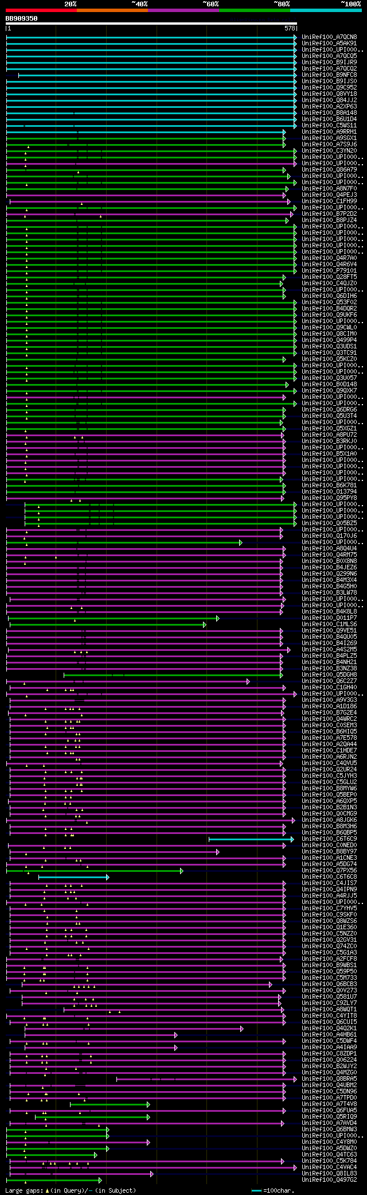Select label UniRef100_C5WS11
The image size is (367, 1195).
click(329, 126)
